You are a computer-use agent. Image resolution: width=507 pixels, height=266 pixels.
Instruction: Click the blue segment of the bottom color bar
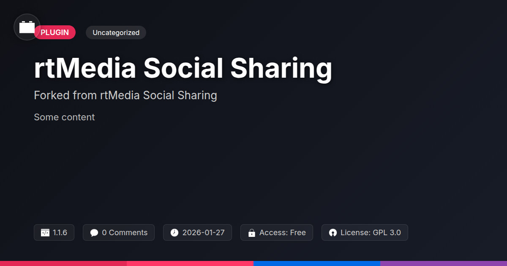pos(317,263)
